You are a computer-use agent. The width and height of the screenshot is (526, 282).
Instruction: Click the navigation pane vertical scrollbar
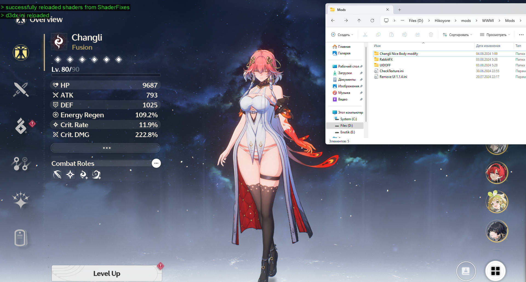coord(366,84)
